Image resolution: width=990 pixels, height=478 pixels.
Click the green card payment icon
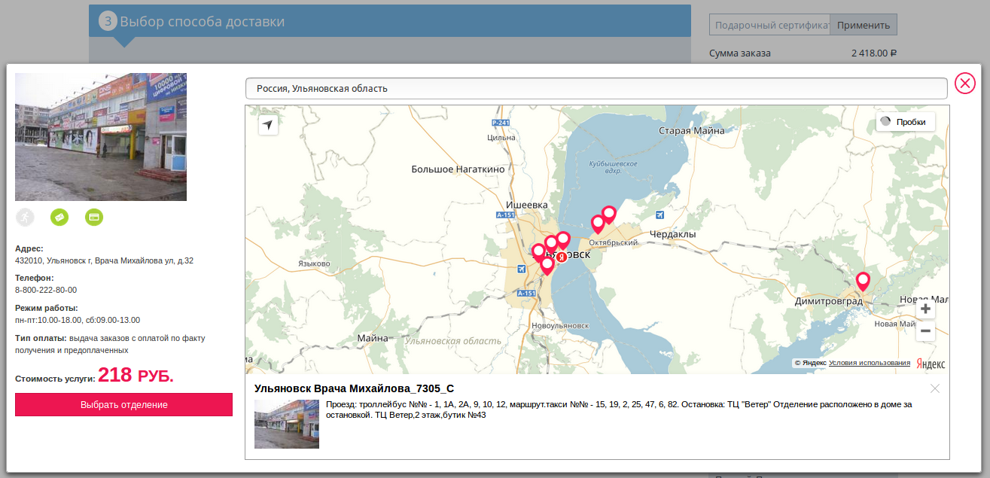click(x=94, y=217)
